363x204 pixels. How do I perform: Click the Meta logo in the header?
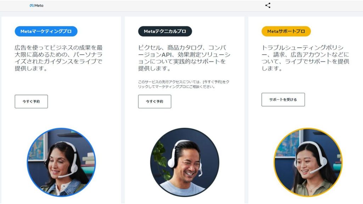pyautogui.click(x=37, y=6)
